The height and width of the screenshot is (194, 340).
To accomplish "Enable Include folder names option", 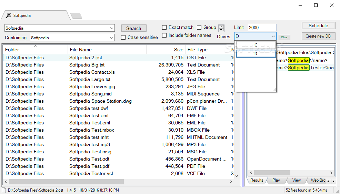I will pos(164,35).
